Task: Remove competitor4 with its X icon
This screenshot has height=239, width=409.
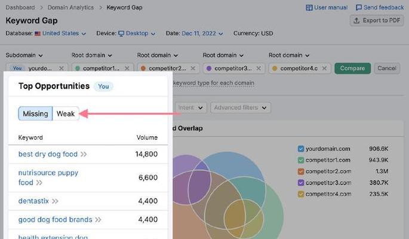Action: pyautogui.click(x=324, y=68)
